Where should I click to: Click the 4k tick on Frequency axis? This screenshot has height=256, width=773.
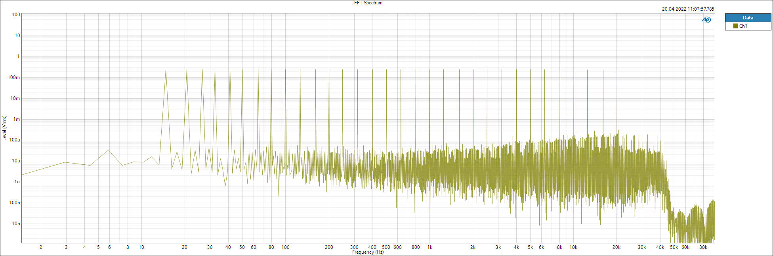point(516,247)
